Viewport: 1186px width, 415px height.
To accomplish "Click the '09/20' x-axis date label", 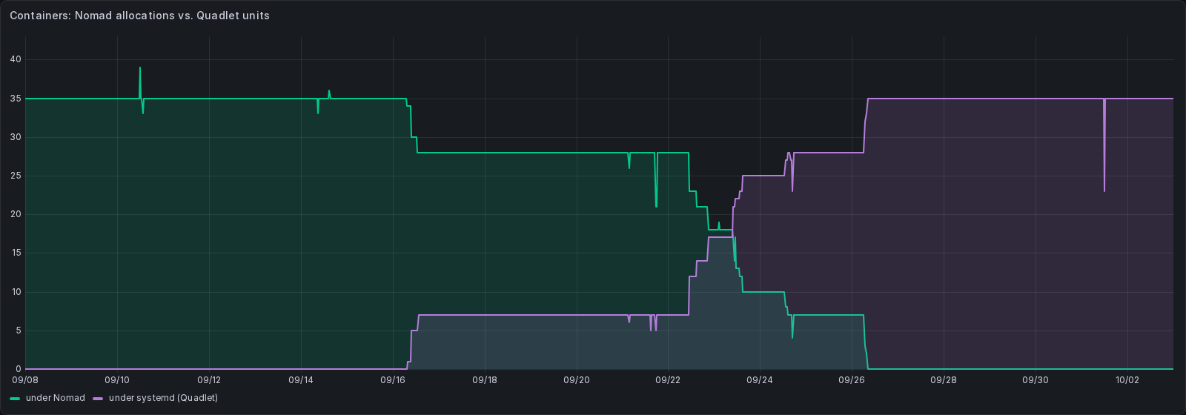I will (576, 380).
